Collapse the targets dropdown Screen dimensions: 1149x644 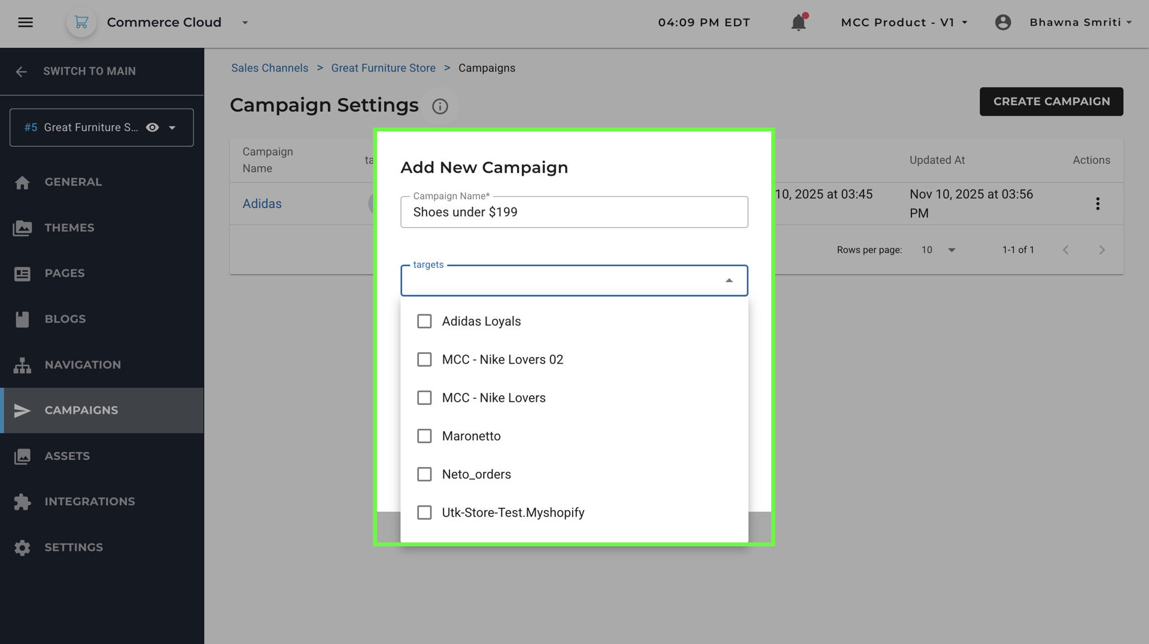point(729,281)
